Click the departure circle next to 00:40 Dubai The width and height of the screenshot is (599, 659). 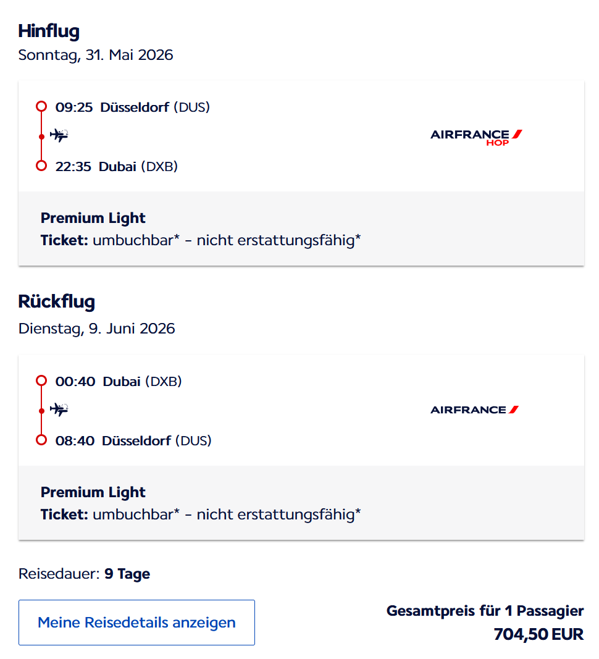coord(41,381)
